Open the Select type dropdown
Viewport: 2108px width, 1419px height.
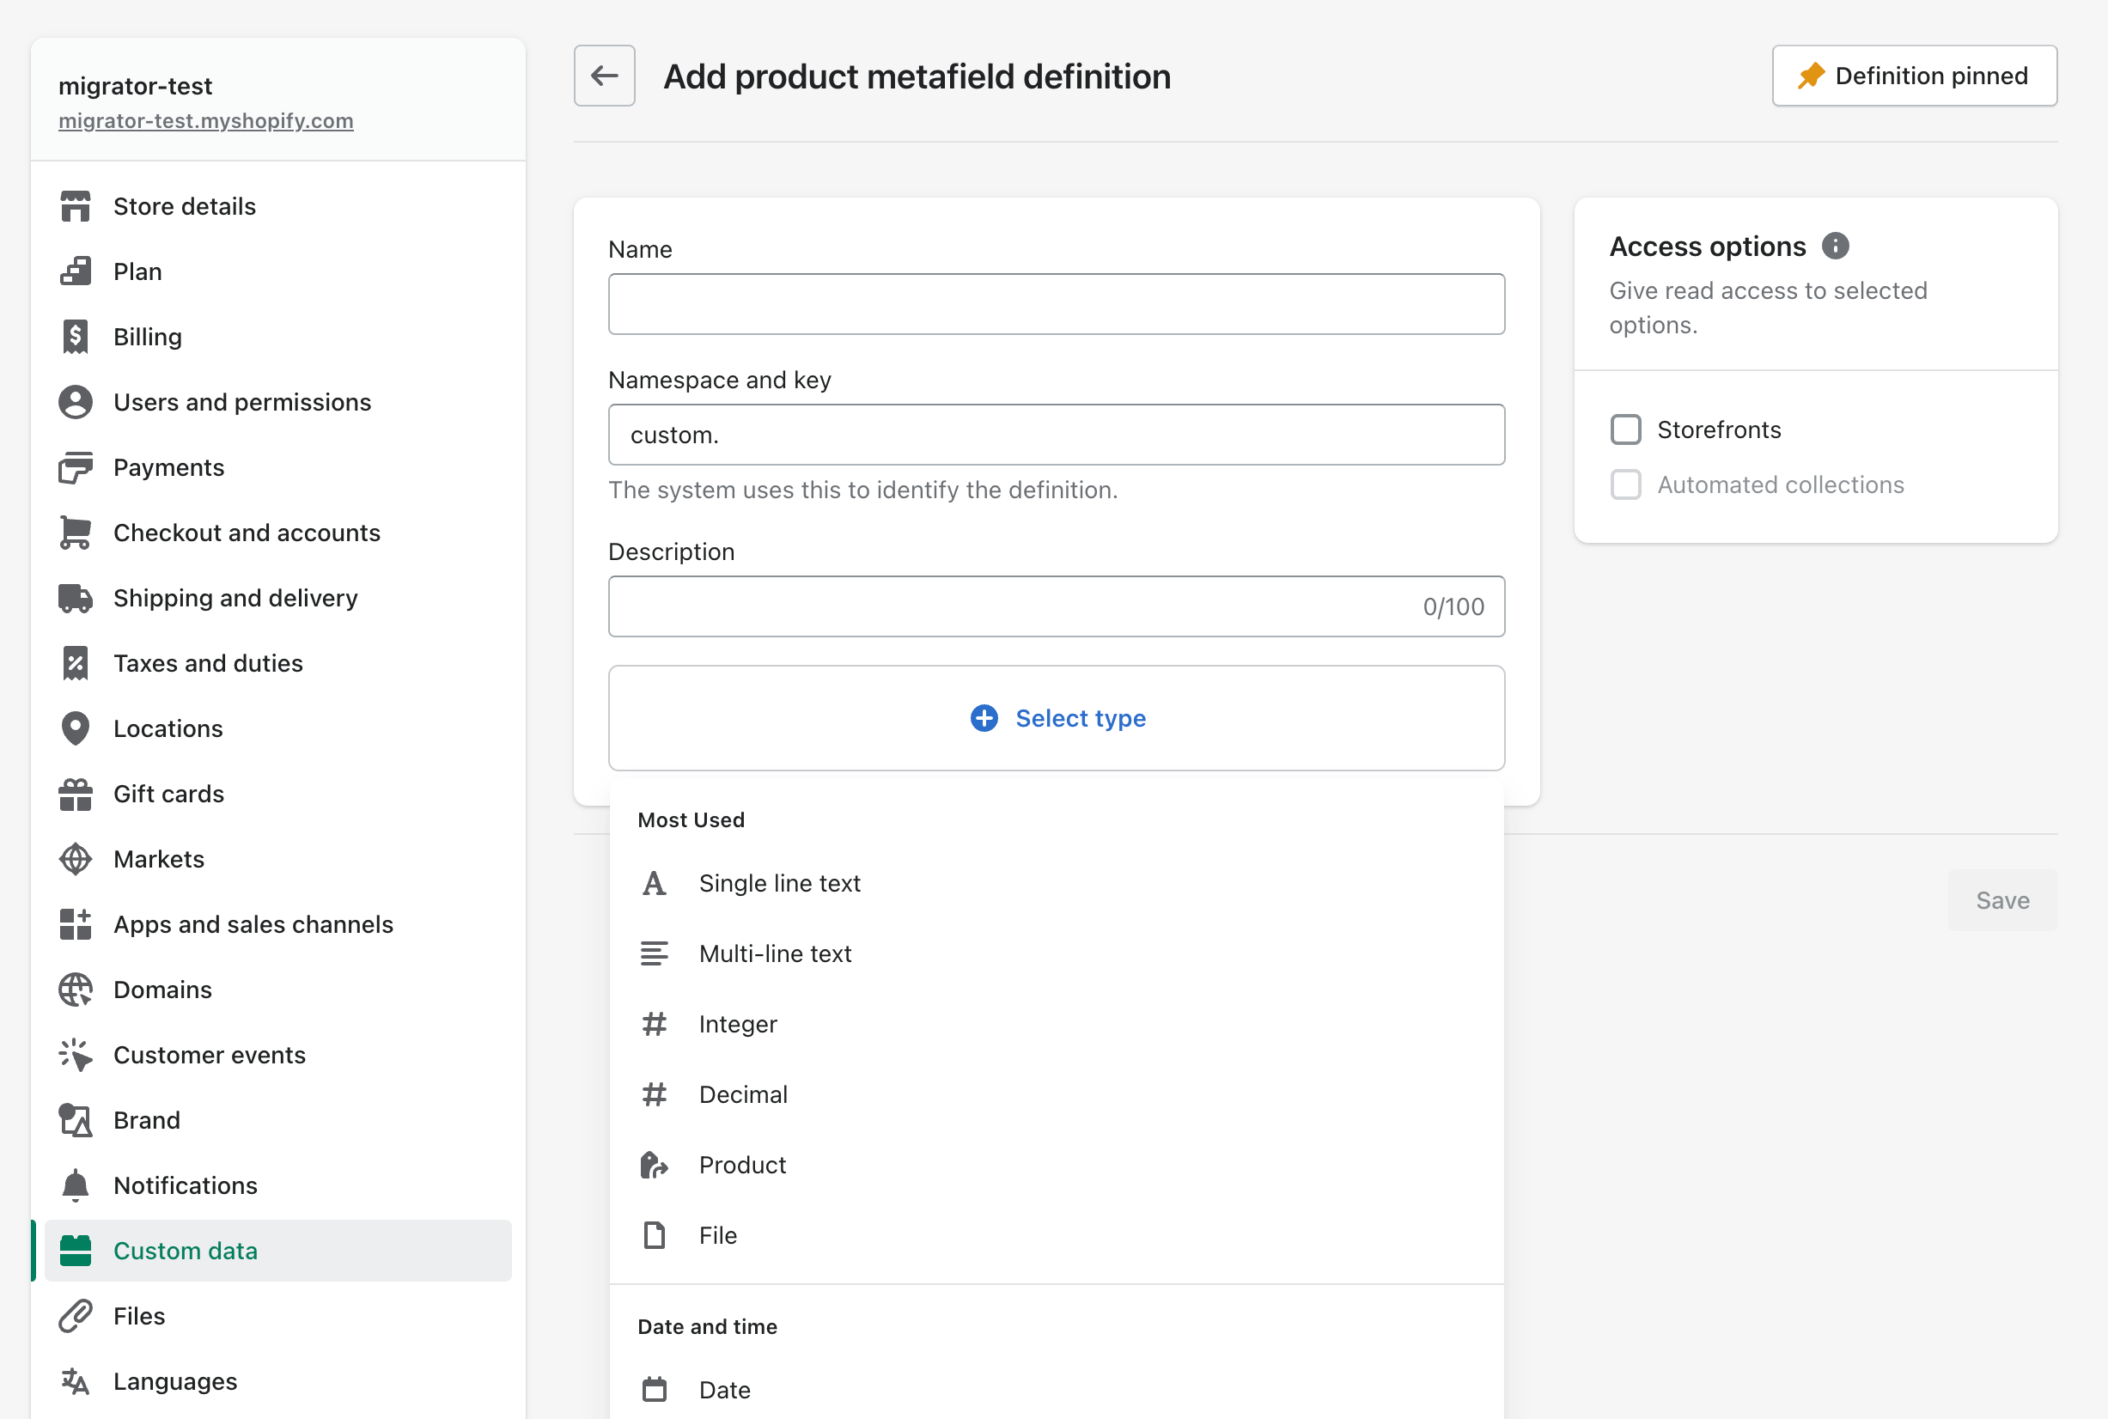(x=1056, y=717)
